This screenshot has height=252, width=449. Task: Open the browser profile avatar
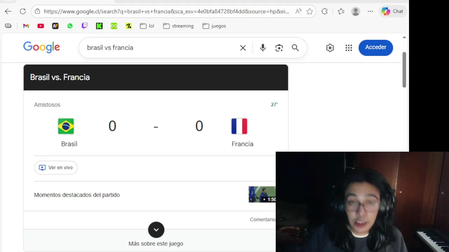(x=356, y=11)
